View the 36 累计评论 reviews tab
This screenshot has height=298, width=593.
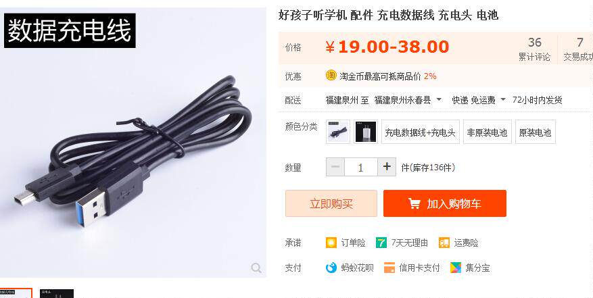coord(534,49)
